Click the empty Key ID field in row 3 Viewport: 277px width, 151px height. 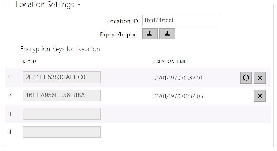pos(62,114)
